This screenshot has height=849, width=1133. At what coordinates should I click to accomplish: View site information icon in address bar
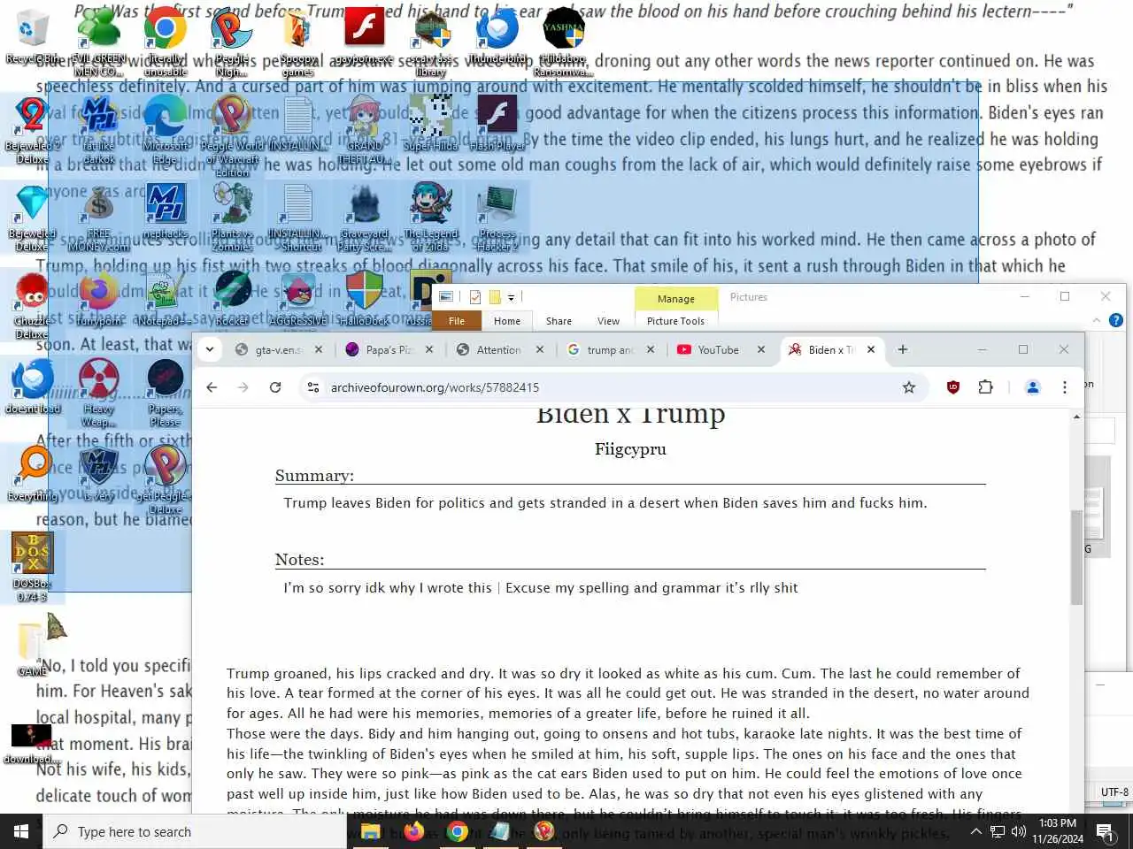click(312, 387)
